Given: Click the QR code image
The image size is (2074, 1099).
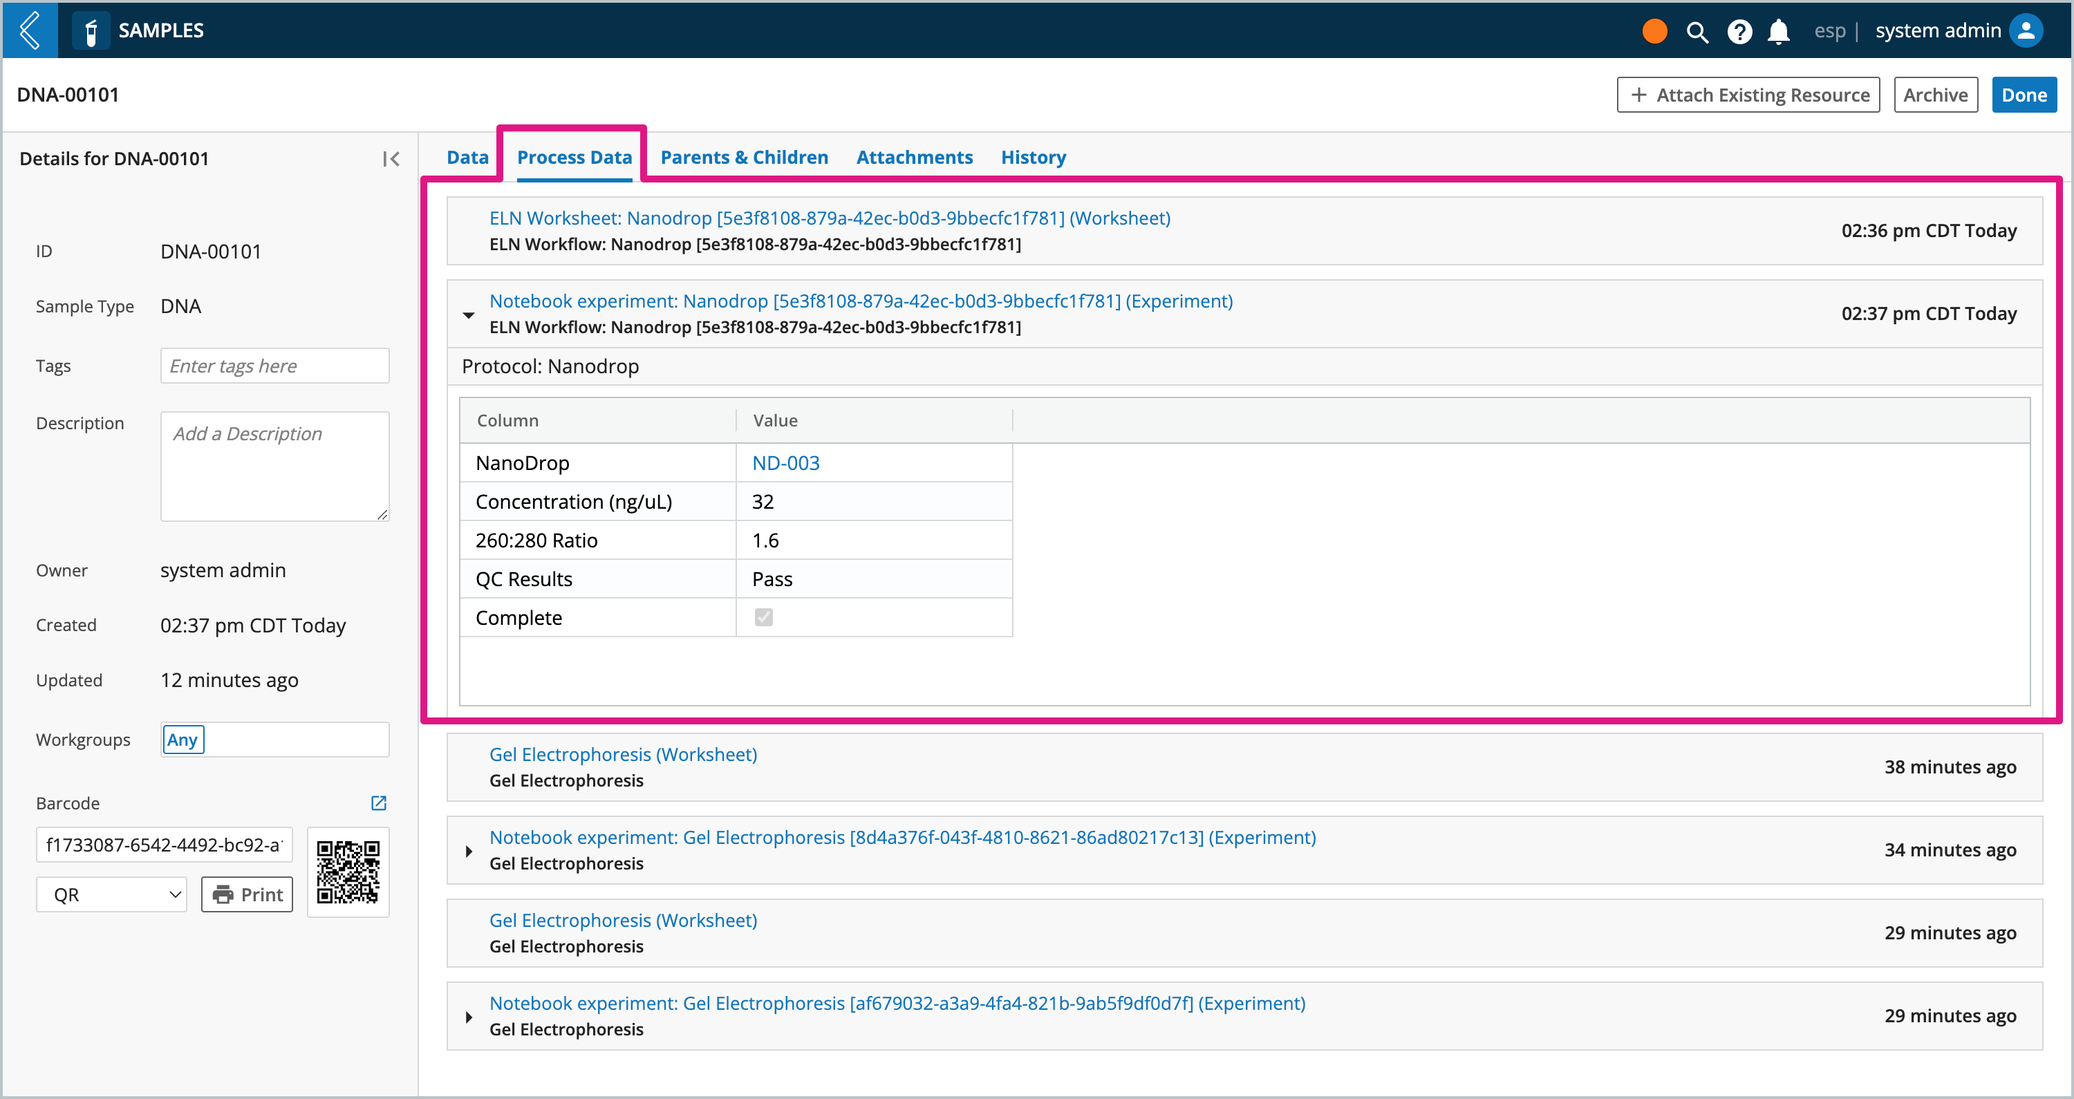Looking at the screenshot, I should point(348,872).
